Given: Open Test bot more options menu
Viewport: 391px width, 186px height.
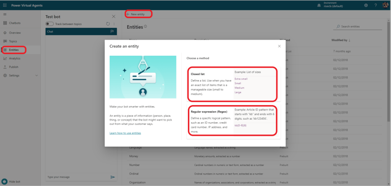Looking at the screenshot, I should [x=114, y=24].
